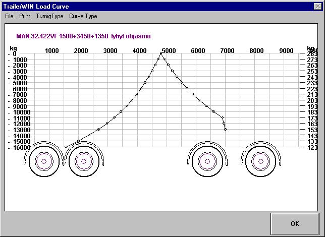Click the second front axle wheel
Image resolution: width=325 pixels, height=237 pixels.
pos(84,161)
